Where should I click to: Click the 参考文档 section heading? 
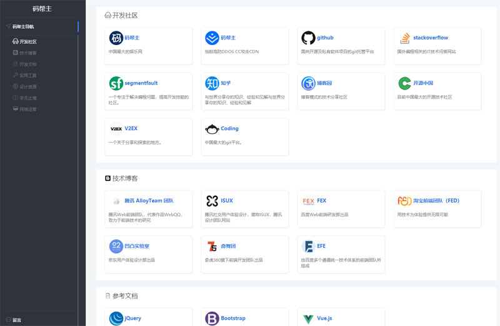pyautogui.click(x=125, y=296)
